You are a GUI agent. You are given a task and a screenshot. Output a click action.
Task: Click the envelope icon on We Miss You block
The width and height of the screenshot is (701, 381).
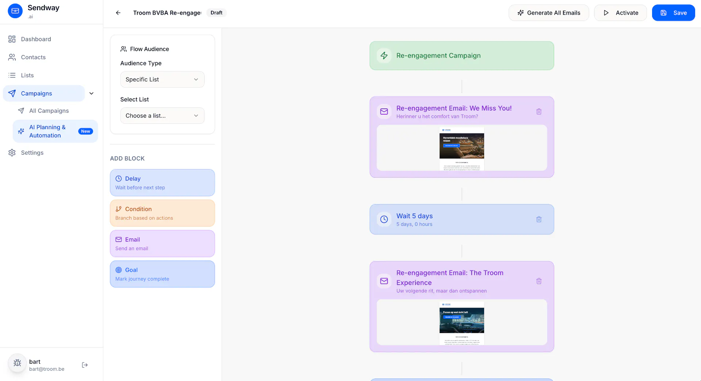384,112
